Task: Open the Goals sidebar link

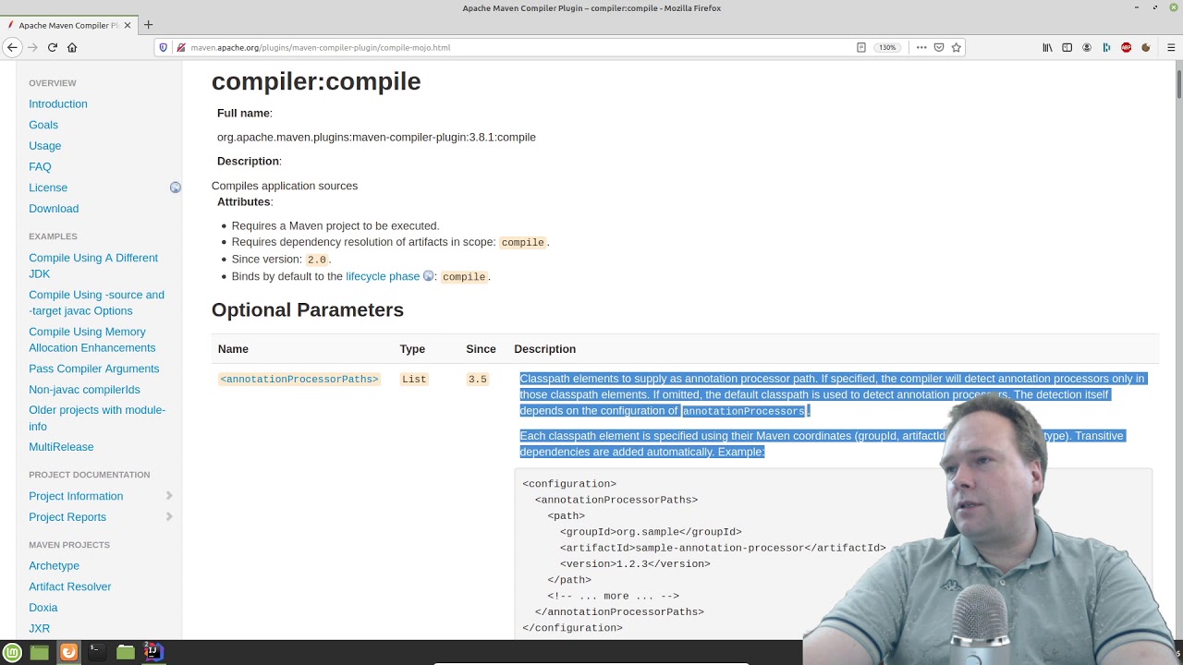Action: pyautogui.click(x=43, y=125)
